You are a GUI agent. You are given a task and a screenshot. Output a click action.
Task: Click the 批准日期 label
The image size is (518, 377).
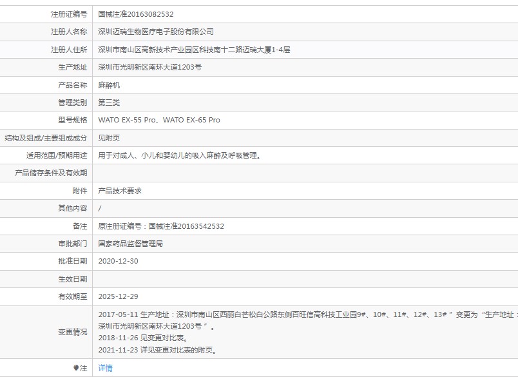click(x=73, y=261)
